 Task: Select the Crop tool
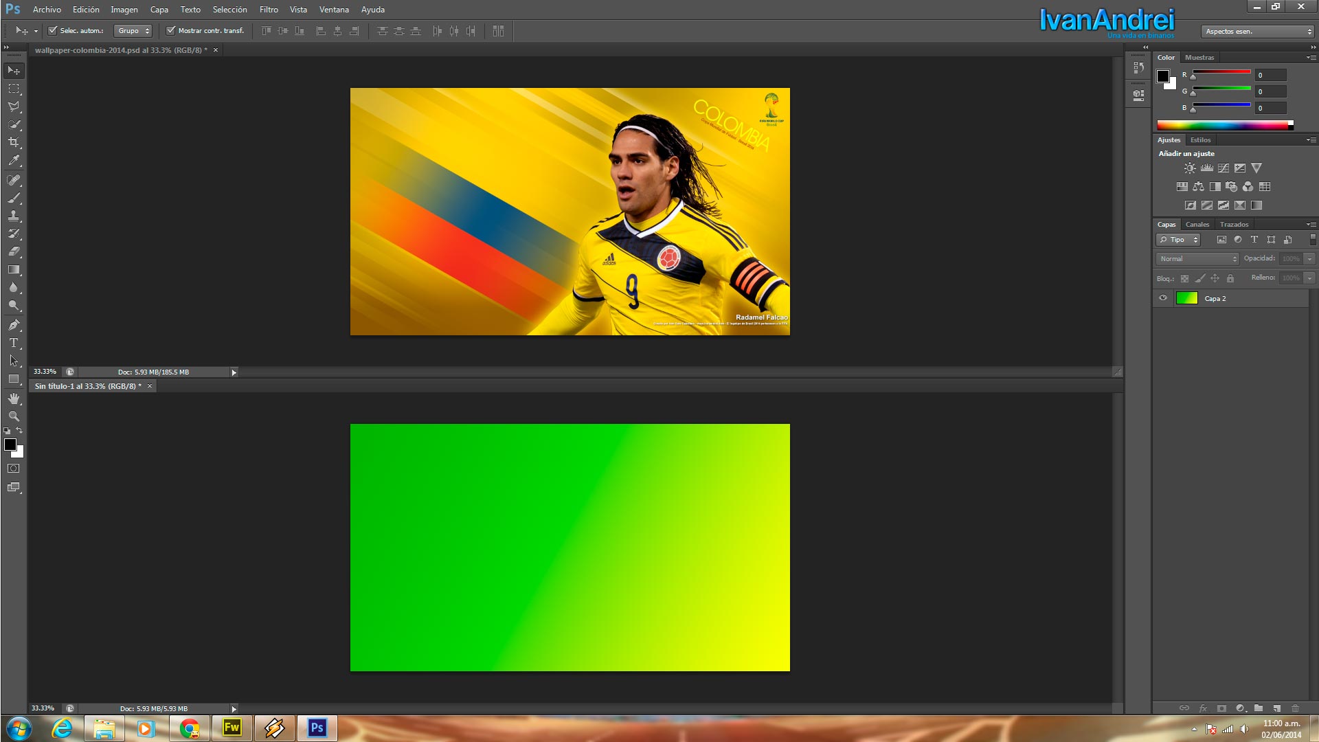pos(14,142)
